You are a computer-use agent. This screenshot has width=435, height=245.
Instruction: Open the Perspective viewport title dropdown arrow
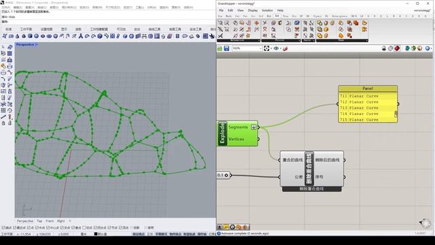pyautogui.click(x=37, y=45)
